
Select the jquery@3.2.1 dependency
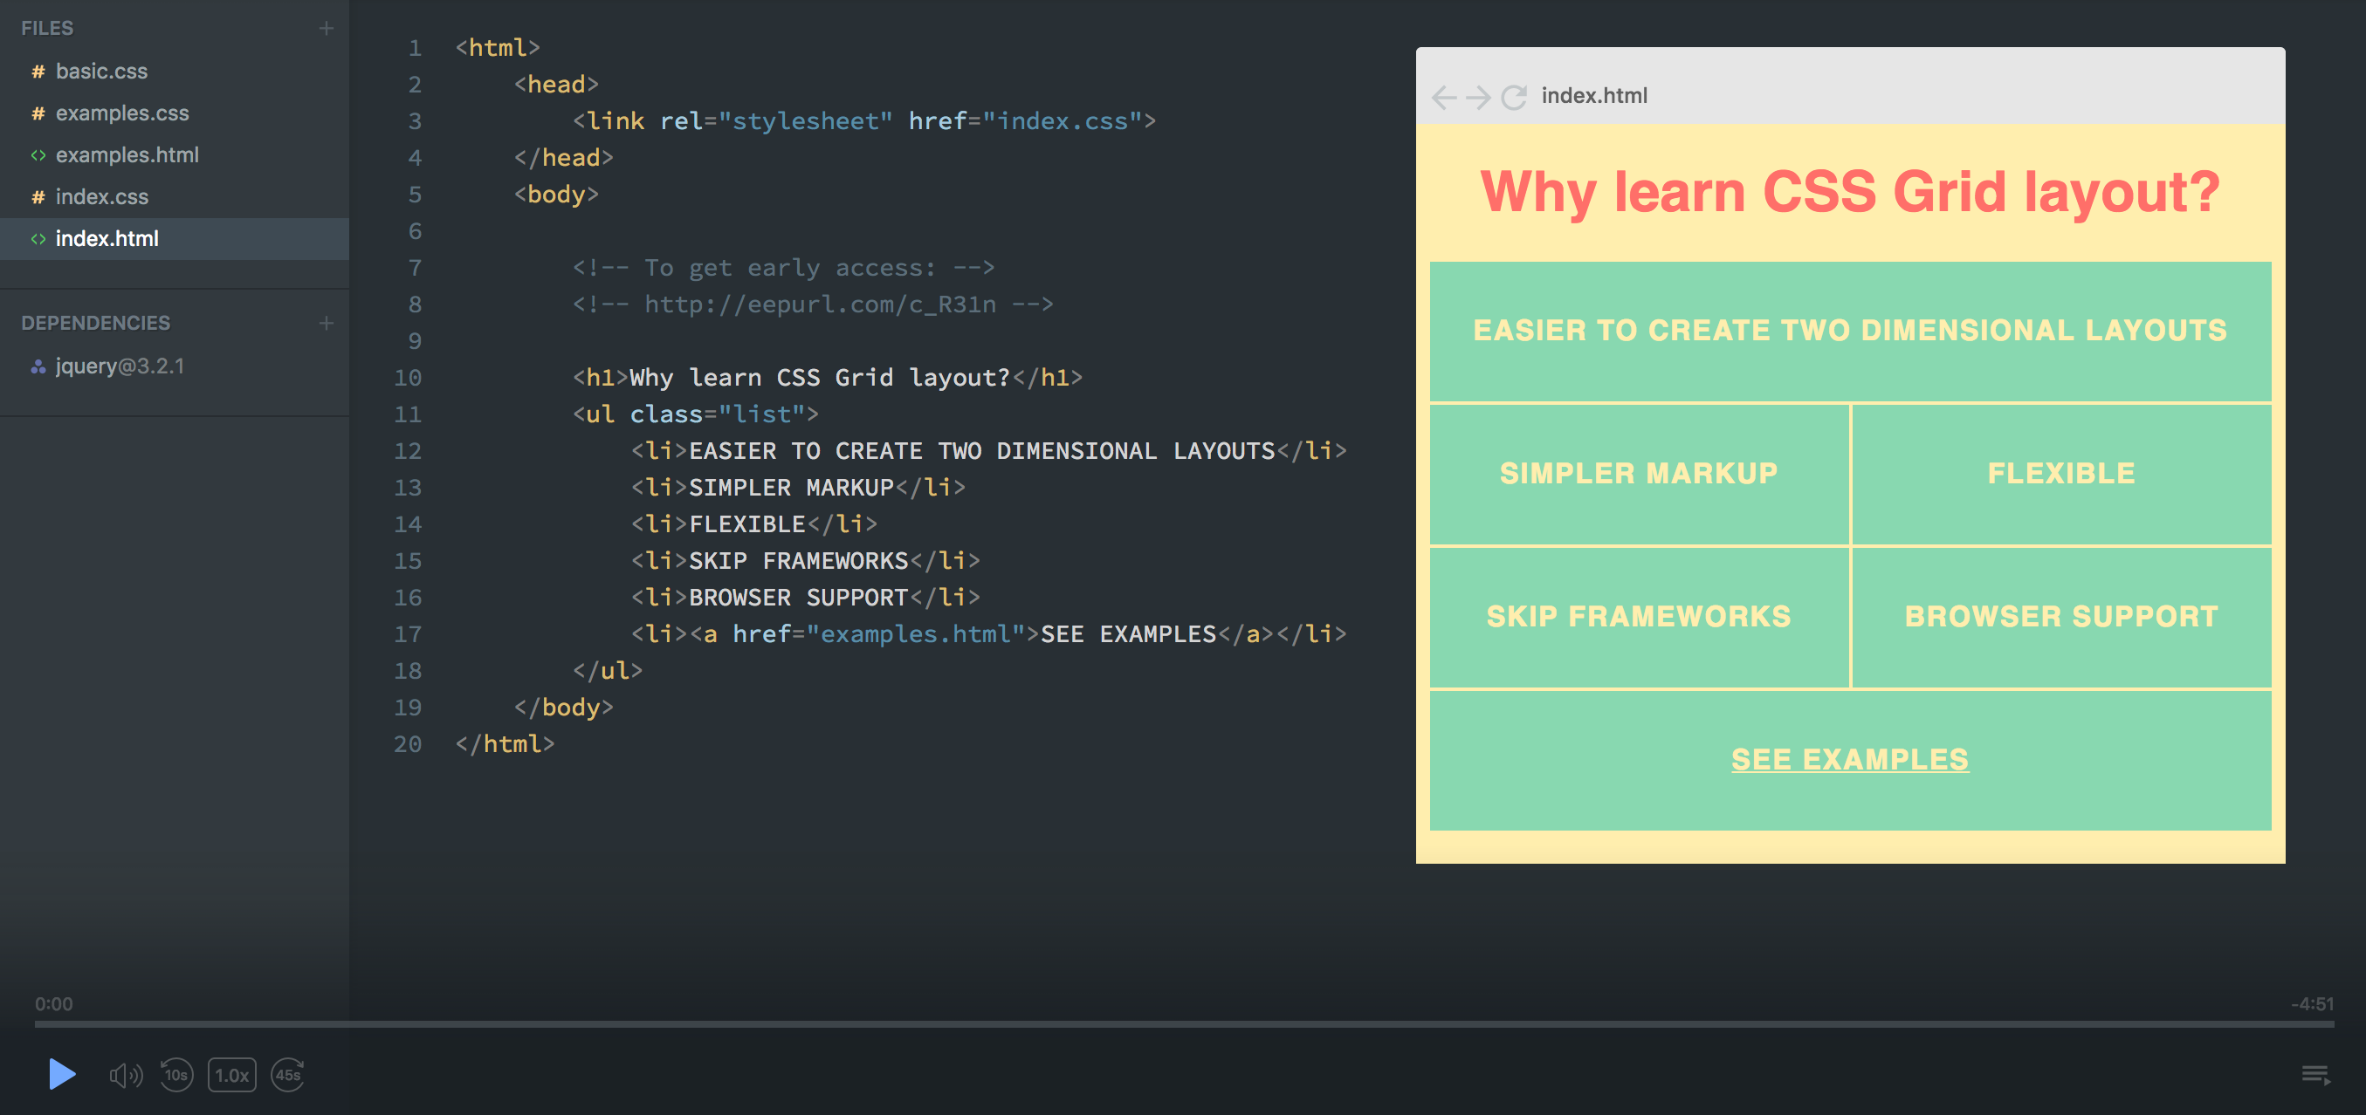pyautogui.click(x=120, y=366)
